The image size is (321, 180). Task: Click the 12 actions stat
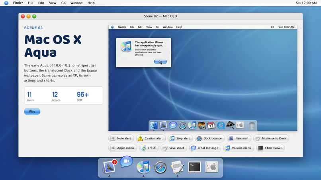pos(56,96)
